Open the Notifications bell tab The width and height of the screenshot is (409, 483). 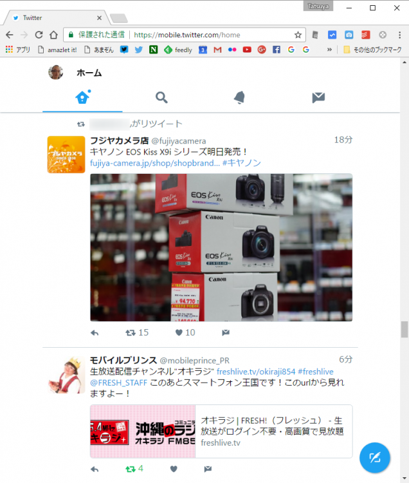click(240, 97)
